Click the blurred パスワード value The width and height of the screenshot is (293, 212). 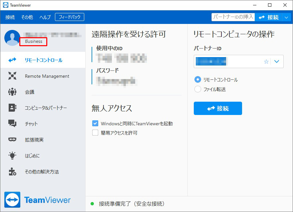pyautogui.click(x=117, y=81)
